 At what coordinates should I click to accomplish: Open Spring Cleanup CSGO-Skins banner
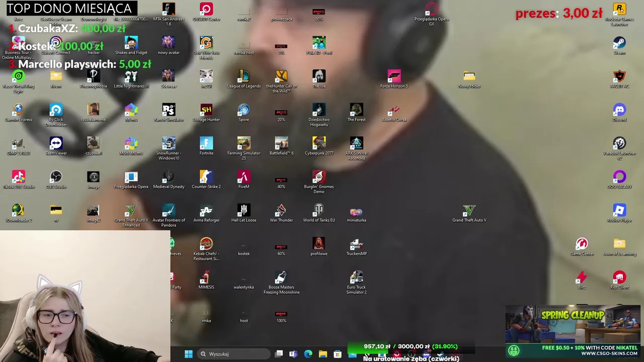pyautogui.click(x=573, y=332)
